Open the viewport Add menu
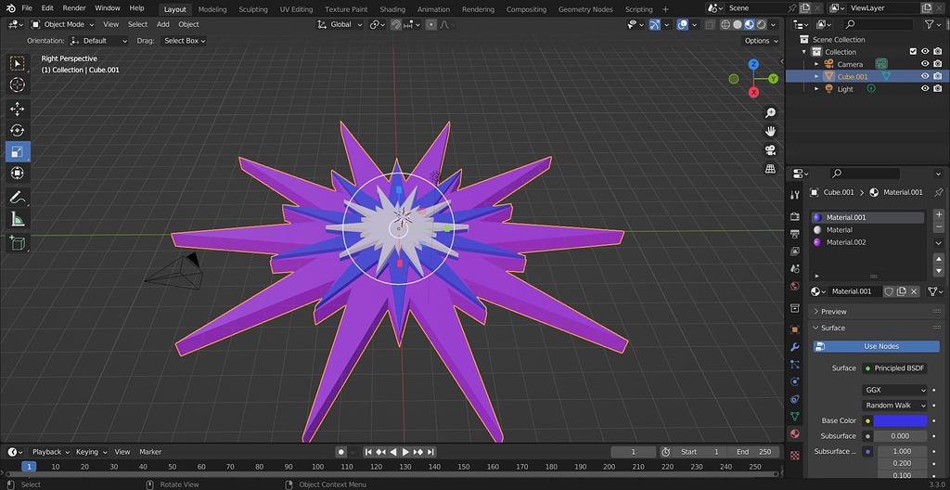Viewport: 950px width, 490px height. pyautogui.click(x=163, y=24)
